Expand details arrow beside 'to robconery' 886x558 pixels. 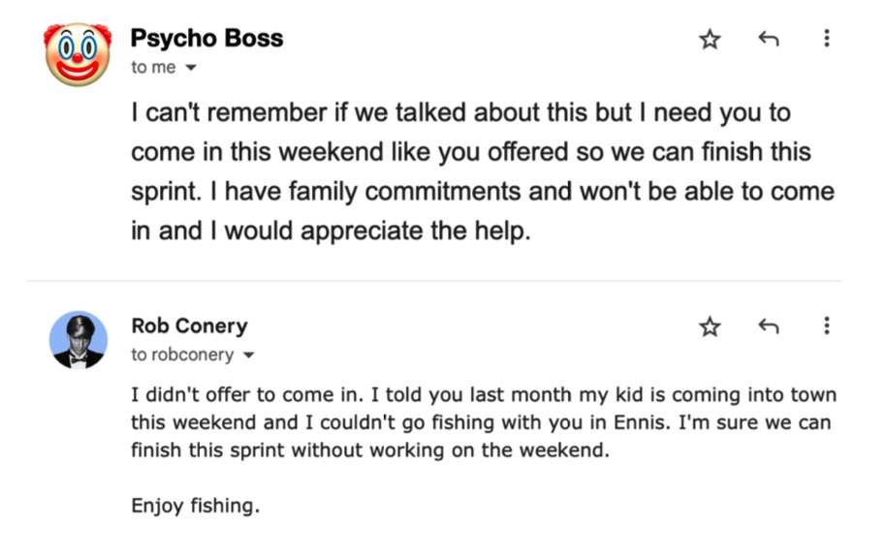coord(248,356)
